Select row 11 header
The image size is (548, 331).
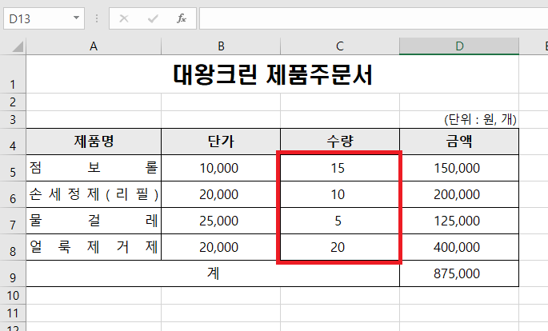pos(13,313)
